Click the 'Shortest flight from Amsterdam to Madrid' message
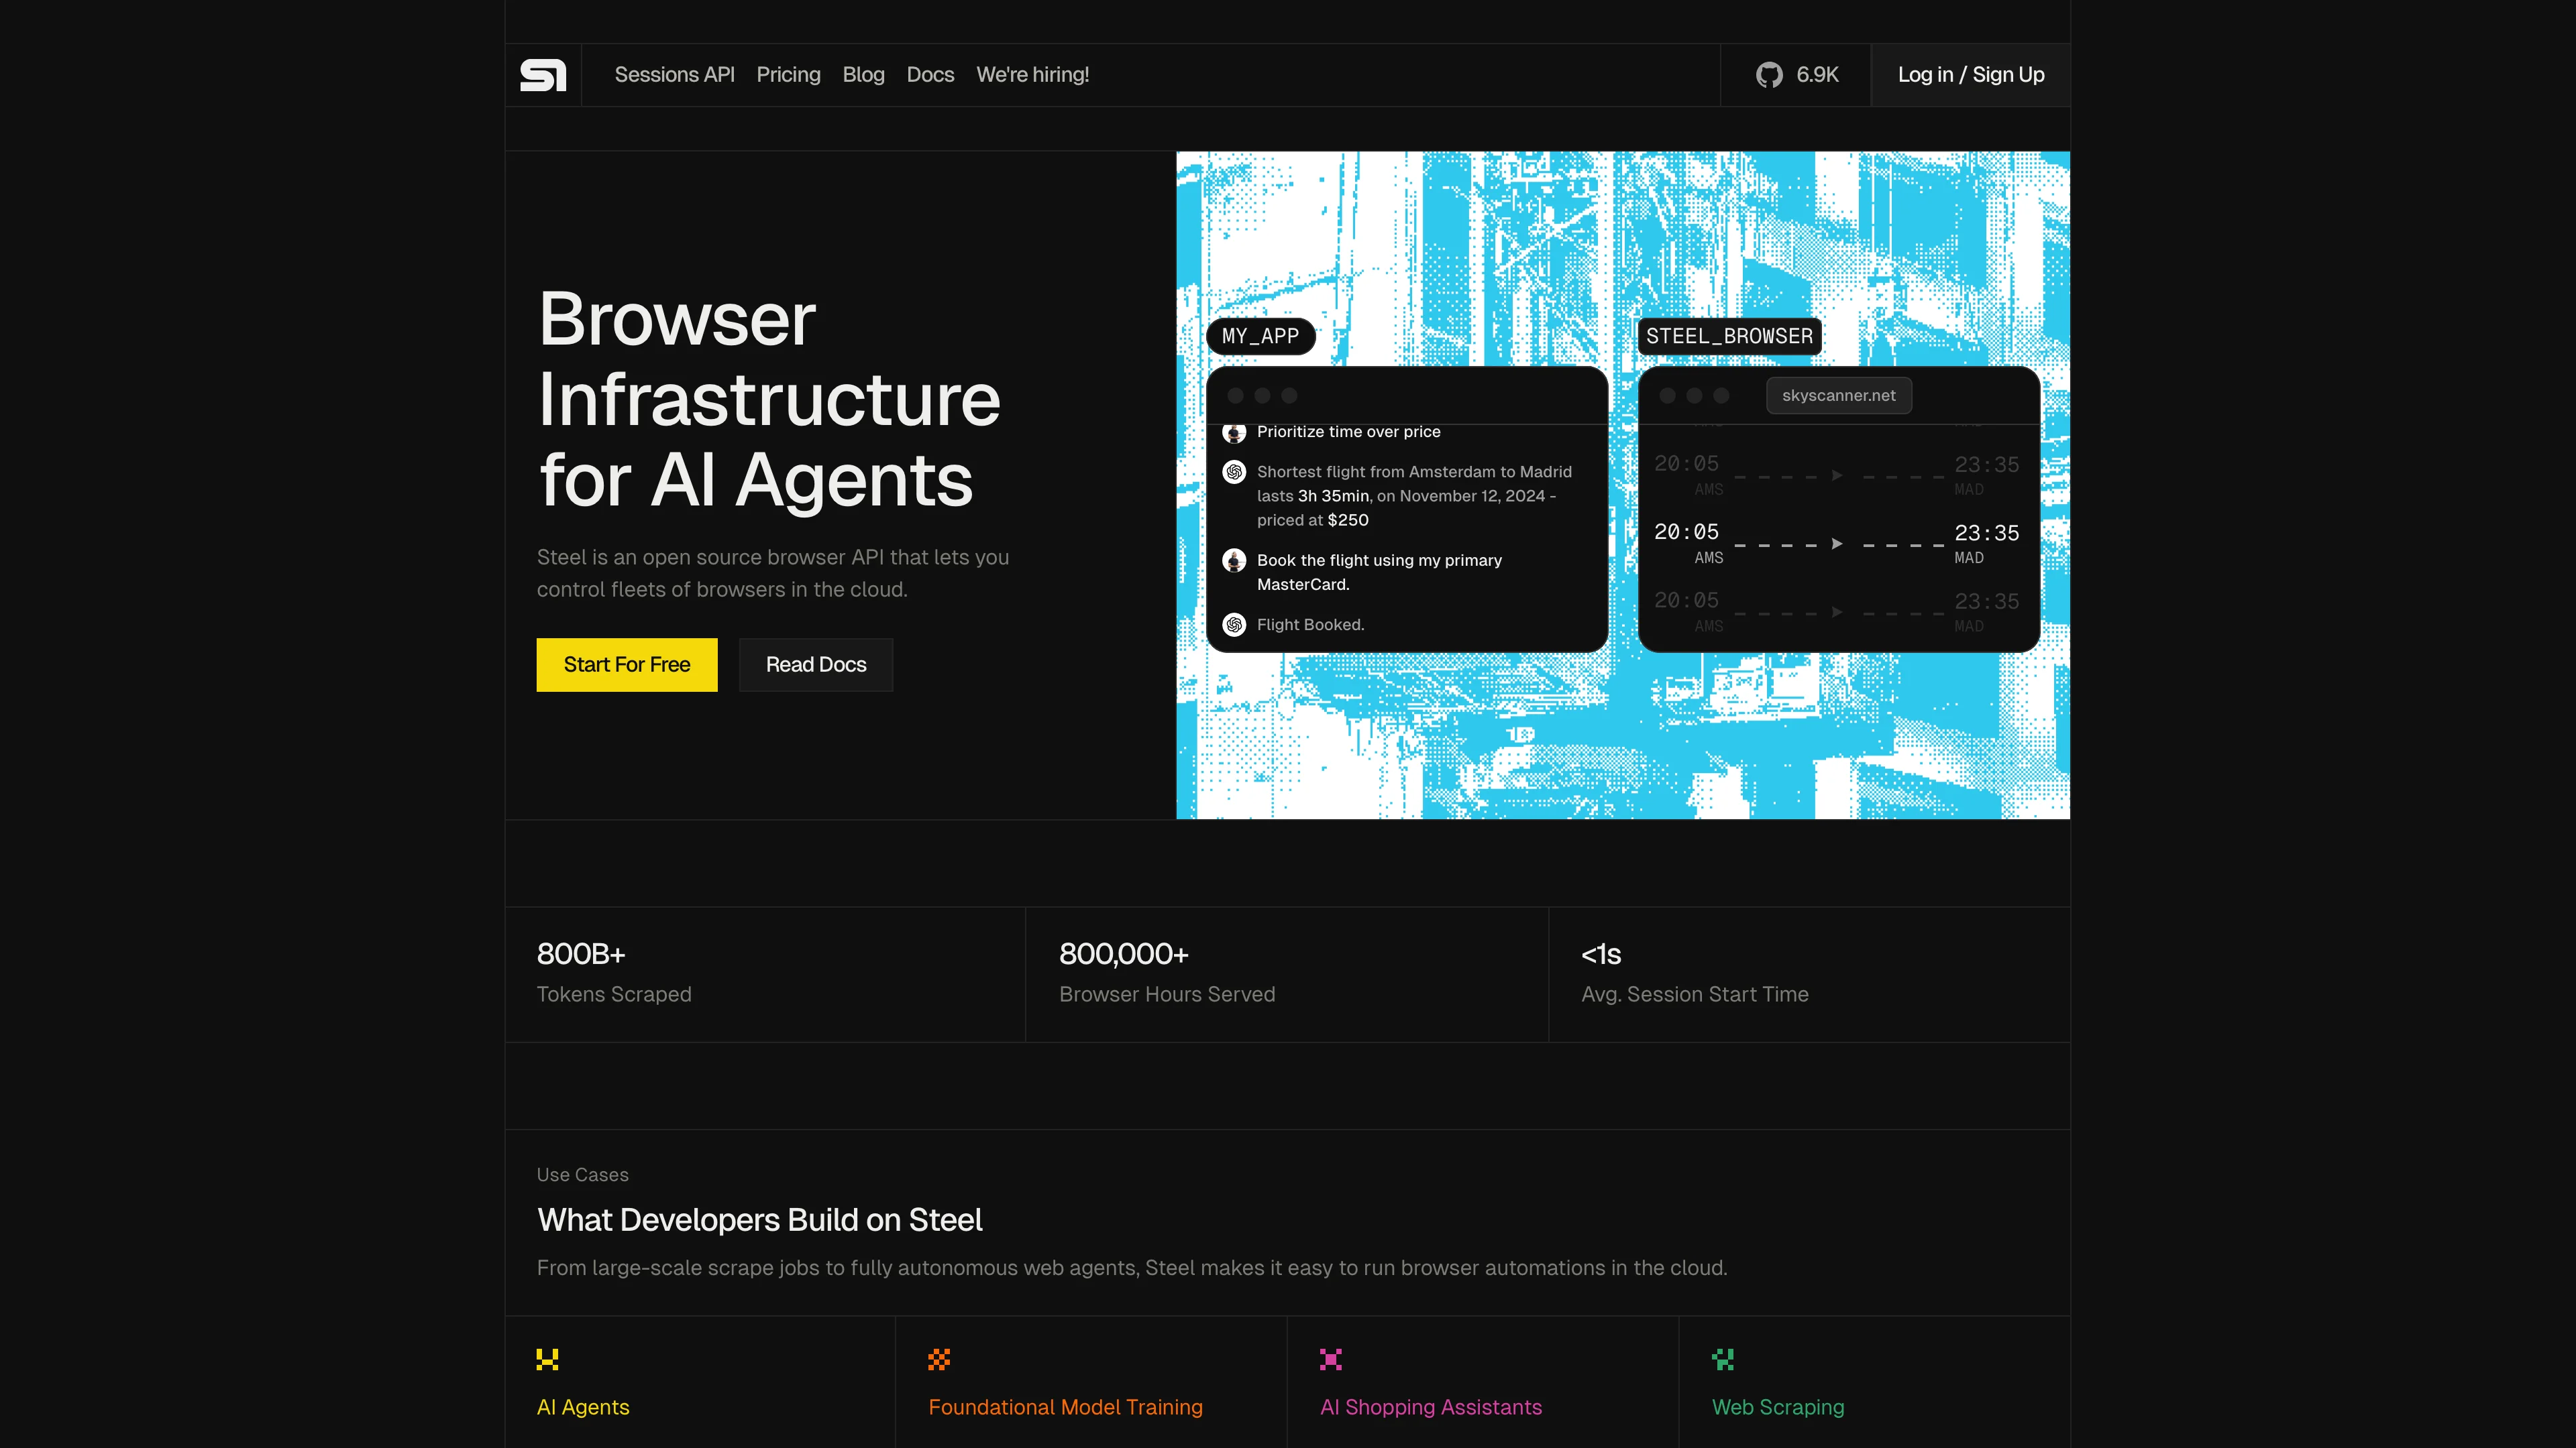 (1414, 495)
